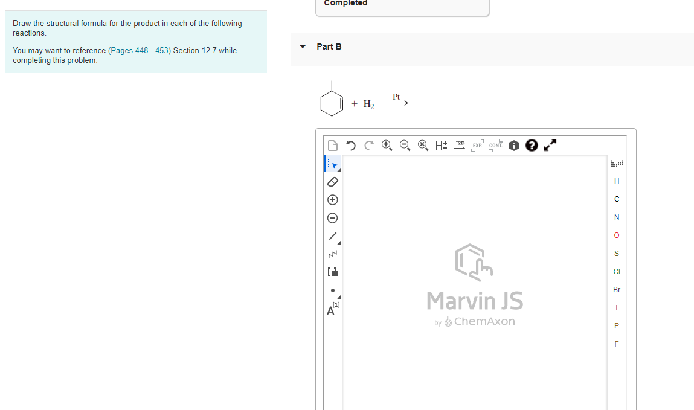Pick the Eraser tool
This screenshot has width=694, height=410.
pyautogui.click(x=333, y=182)
